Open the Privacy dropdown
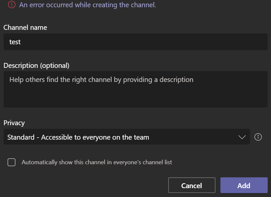The width and height of the screenshot is (271, 197). [127, 137]
